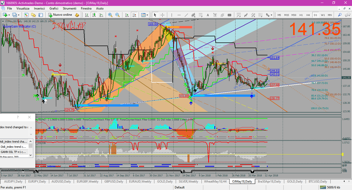The image size is (352, 190).
Task: Open the Profiles toolbar icon
Action: pyautogui.click(x=14, y=15)
